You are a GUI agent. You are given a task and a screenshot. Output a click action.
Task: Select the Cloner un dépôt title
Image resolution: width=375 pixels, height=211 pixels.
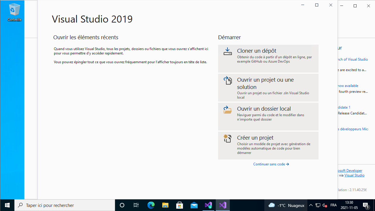(257, 51)
